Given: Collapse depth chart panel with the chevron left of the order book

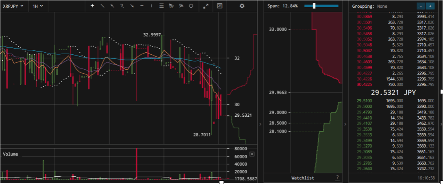Looking at the screenshot, I should [x=345, y=124].
